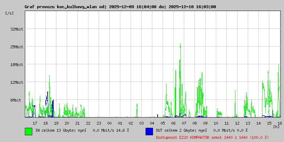
Task: Click the '06' hour tick label
Action: [x=173, y=123]
